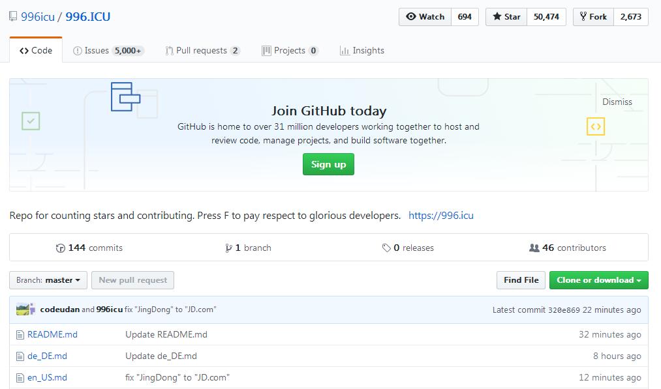Open latest commit hash 320e869

coord(564,310)
